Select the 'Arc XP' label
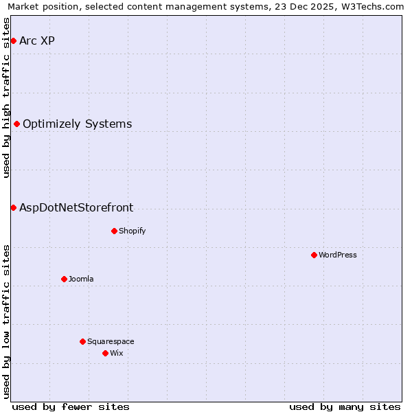This screenshot has width=412, height=412. pyautogui.click(x=37, y=41)
